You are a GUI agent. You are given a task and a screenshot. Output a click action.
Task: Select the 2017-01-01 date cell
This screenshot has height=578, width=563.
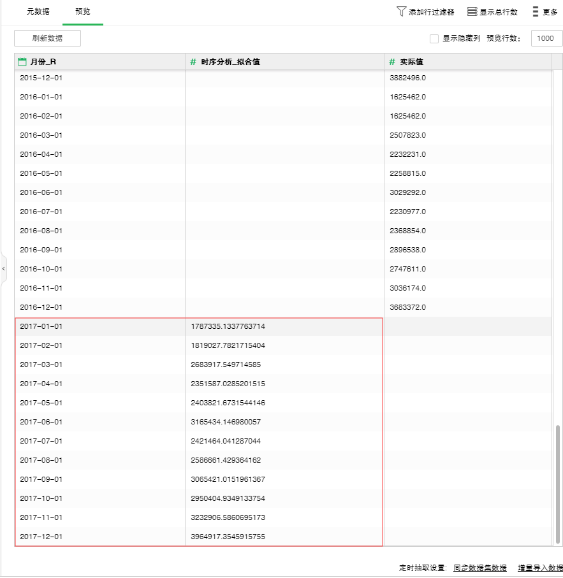(x=41, y=326)
